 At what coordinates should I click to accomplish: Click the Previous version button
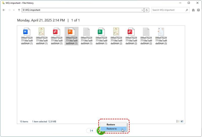click(91, 130)
